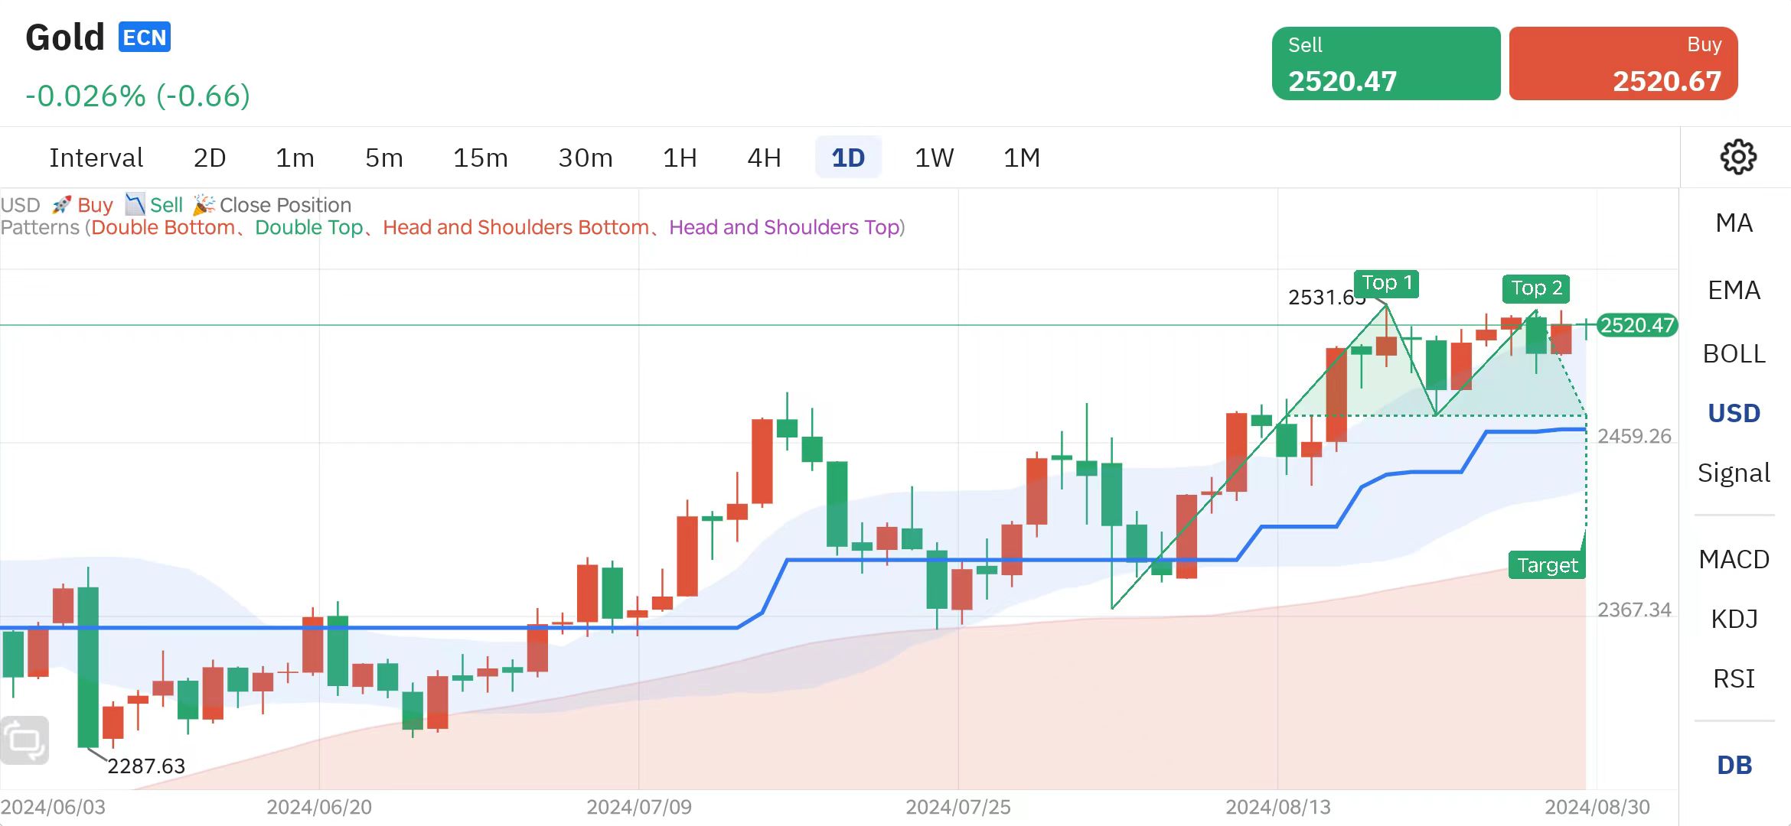Click the Top 2 pattern label

1536,288
